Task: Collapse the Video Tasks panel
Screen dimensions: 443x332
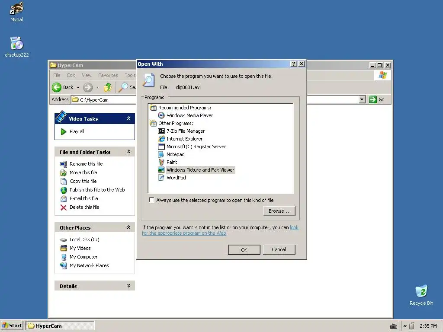Action: click(x=128, y=118)
